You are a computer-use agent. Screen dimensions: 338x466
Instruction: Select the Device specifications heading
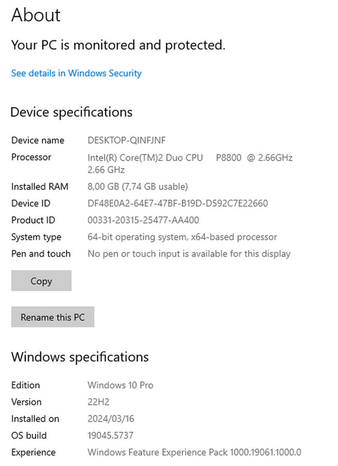71,112
